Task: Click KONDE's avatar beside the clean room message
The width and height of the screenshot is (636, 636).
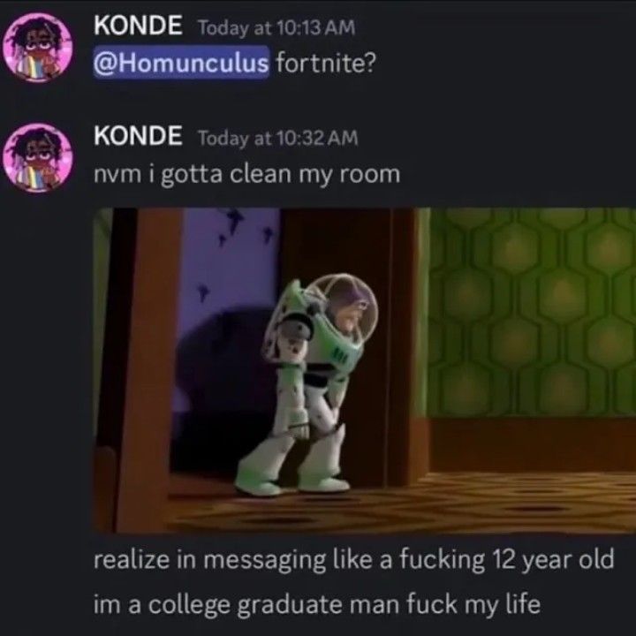Action: (37, 158)
